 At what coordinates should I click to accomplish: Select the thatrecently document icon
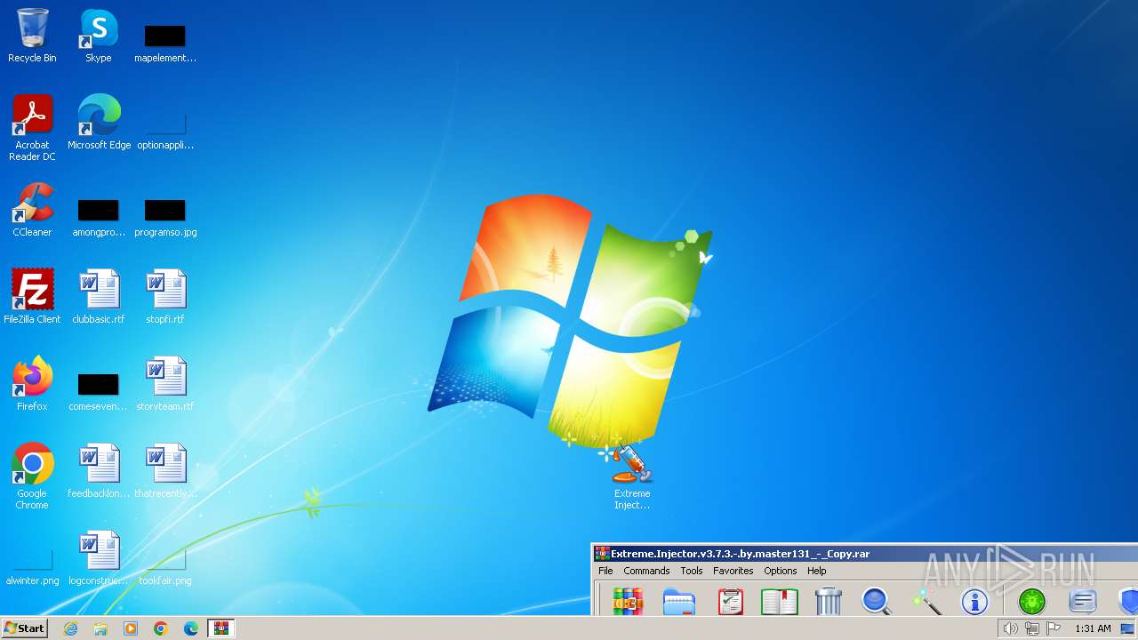(165, 470)
